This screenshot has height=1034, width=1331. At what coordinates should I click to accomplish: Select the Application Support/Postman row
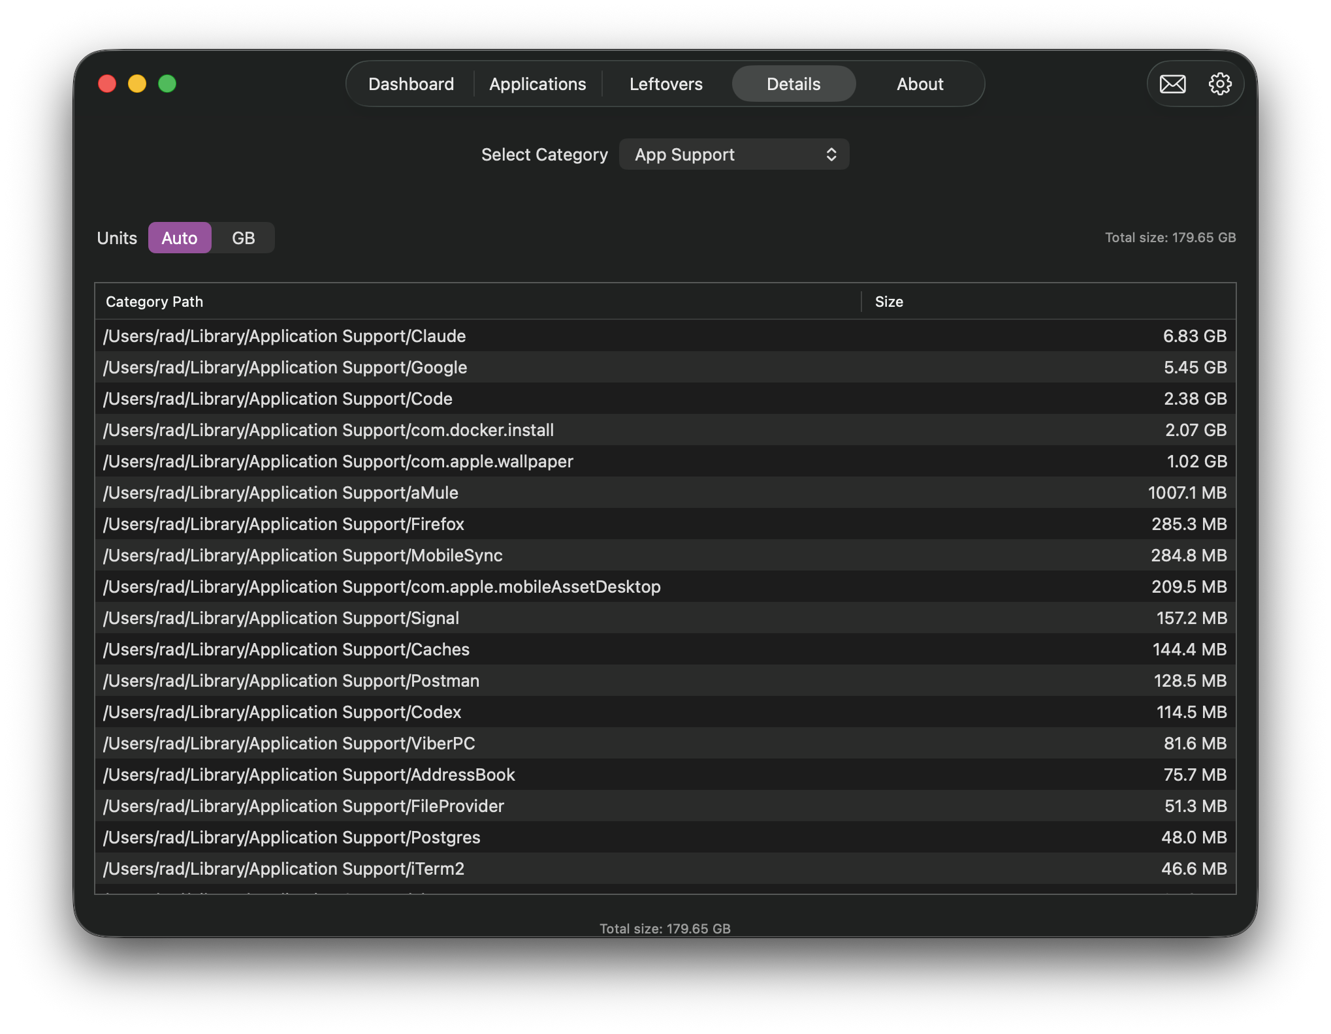click(x=665, y=681)
